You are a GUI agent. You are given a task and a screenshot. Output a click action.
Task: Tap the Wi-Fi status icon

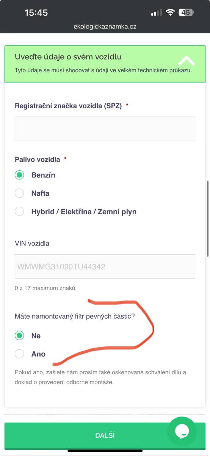pos(171,13)
